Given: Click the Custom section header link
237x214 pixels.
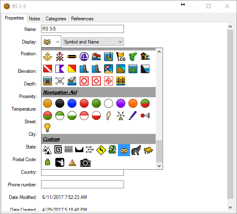Looking at the screenshot, I should 51,139.
